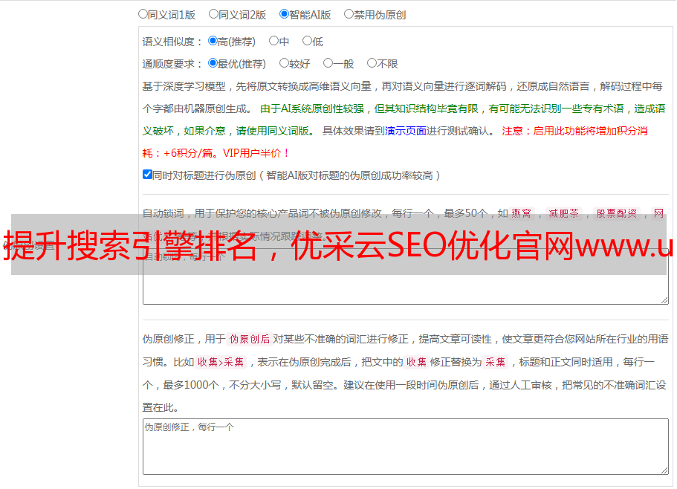The width and height of the screenshot is (677, 489).
Task: Select 禁用伪原创 radio option
Action: pos(349,14)
